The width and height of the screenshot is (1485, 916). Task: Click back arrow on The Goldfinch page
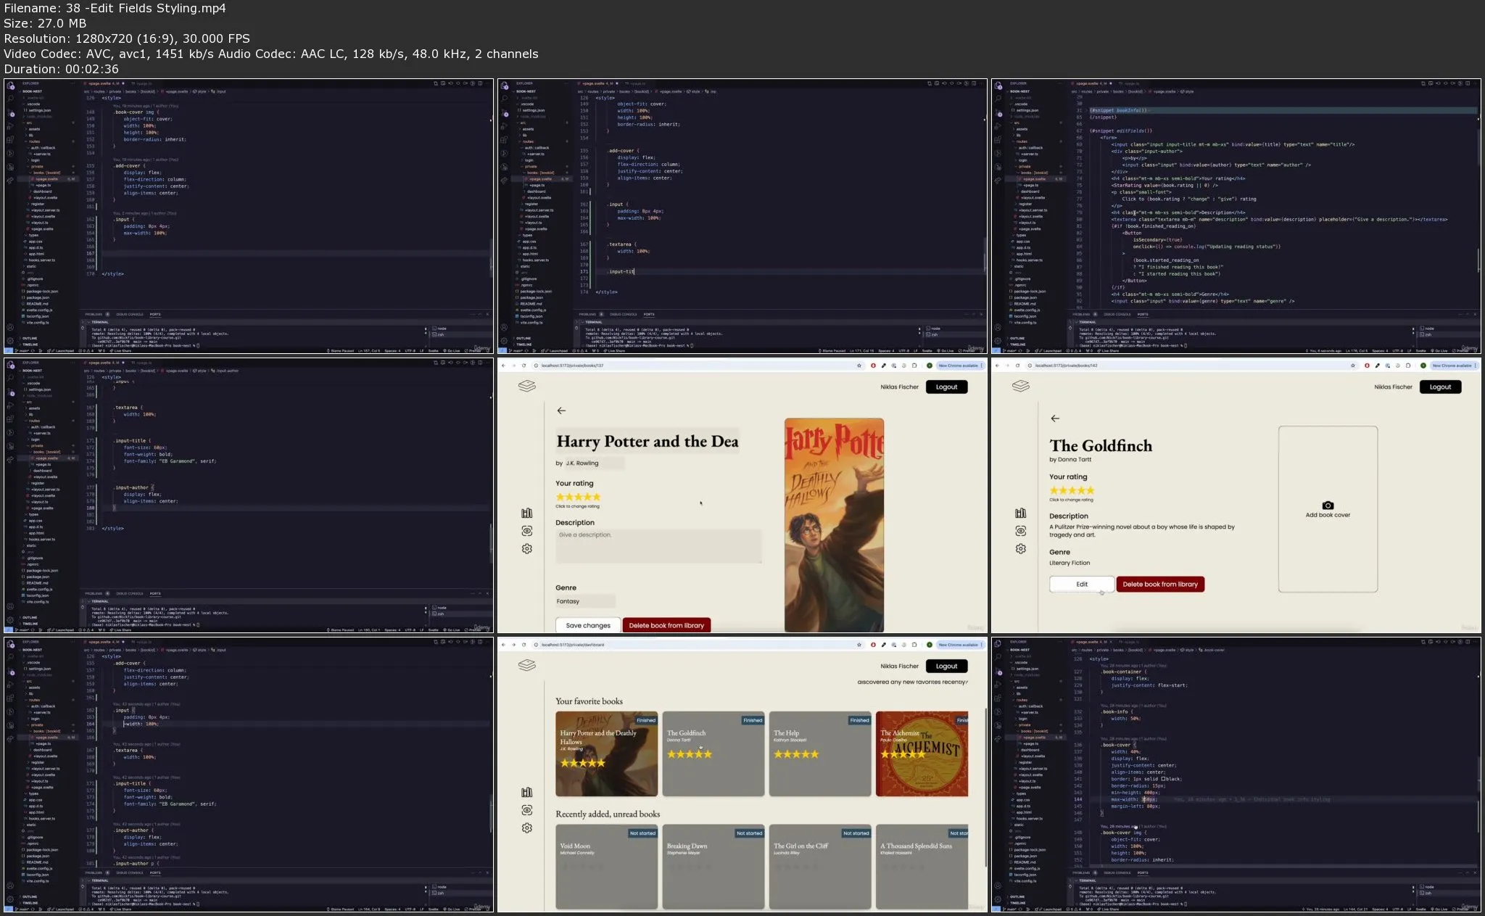click(x=1055, y=418)
